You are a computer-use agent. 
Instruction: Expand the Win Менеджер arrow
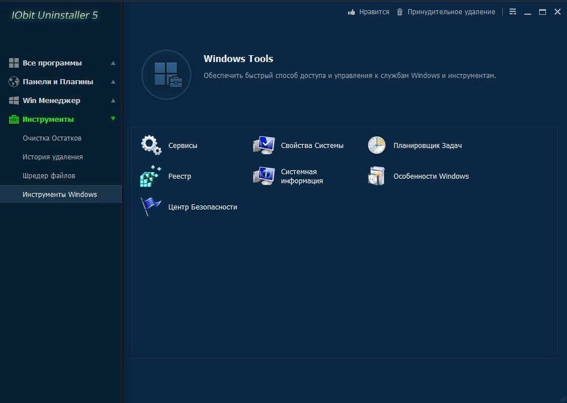pos(113,101)
